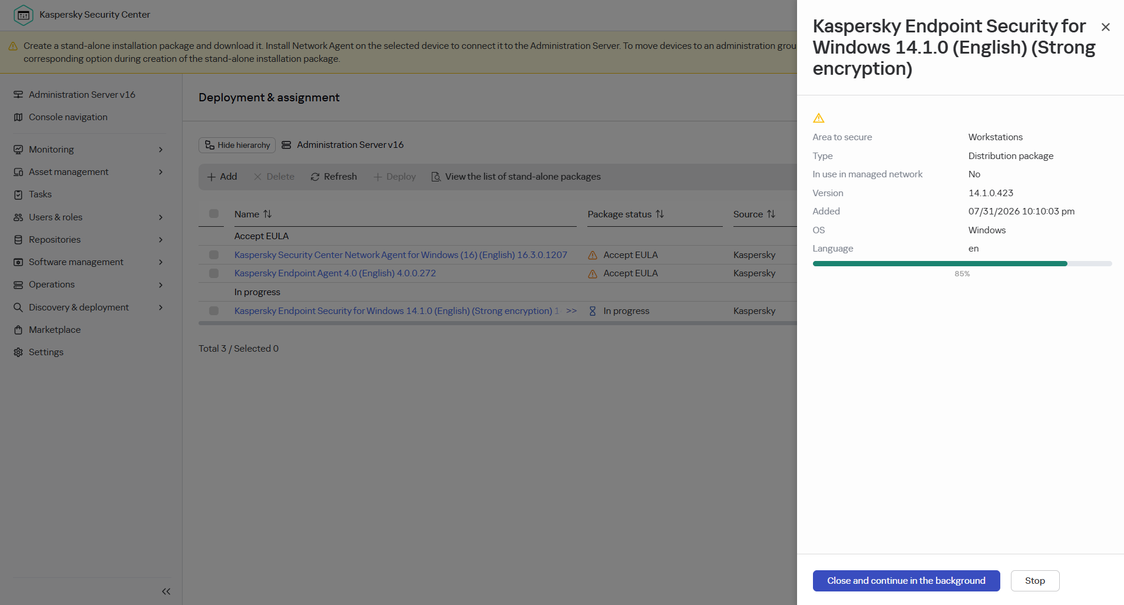Expand the Software management section arrow

(x=161, y=262)
